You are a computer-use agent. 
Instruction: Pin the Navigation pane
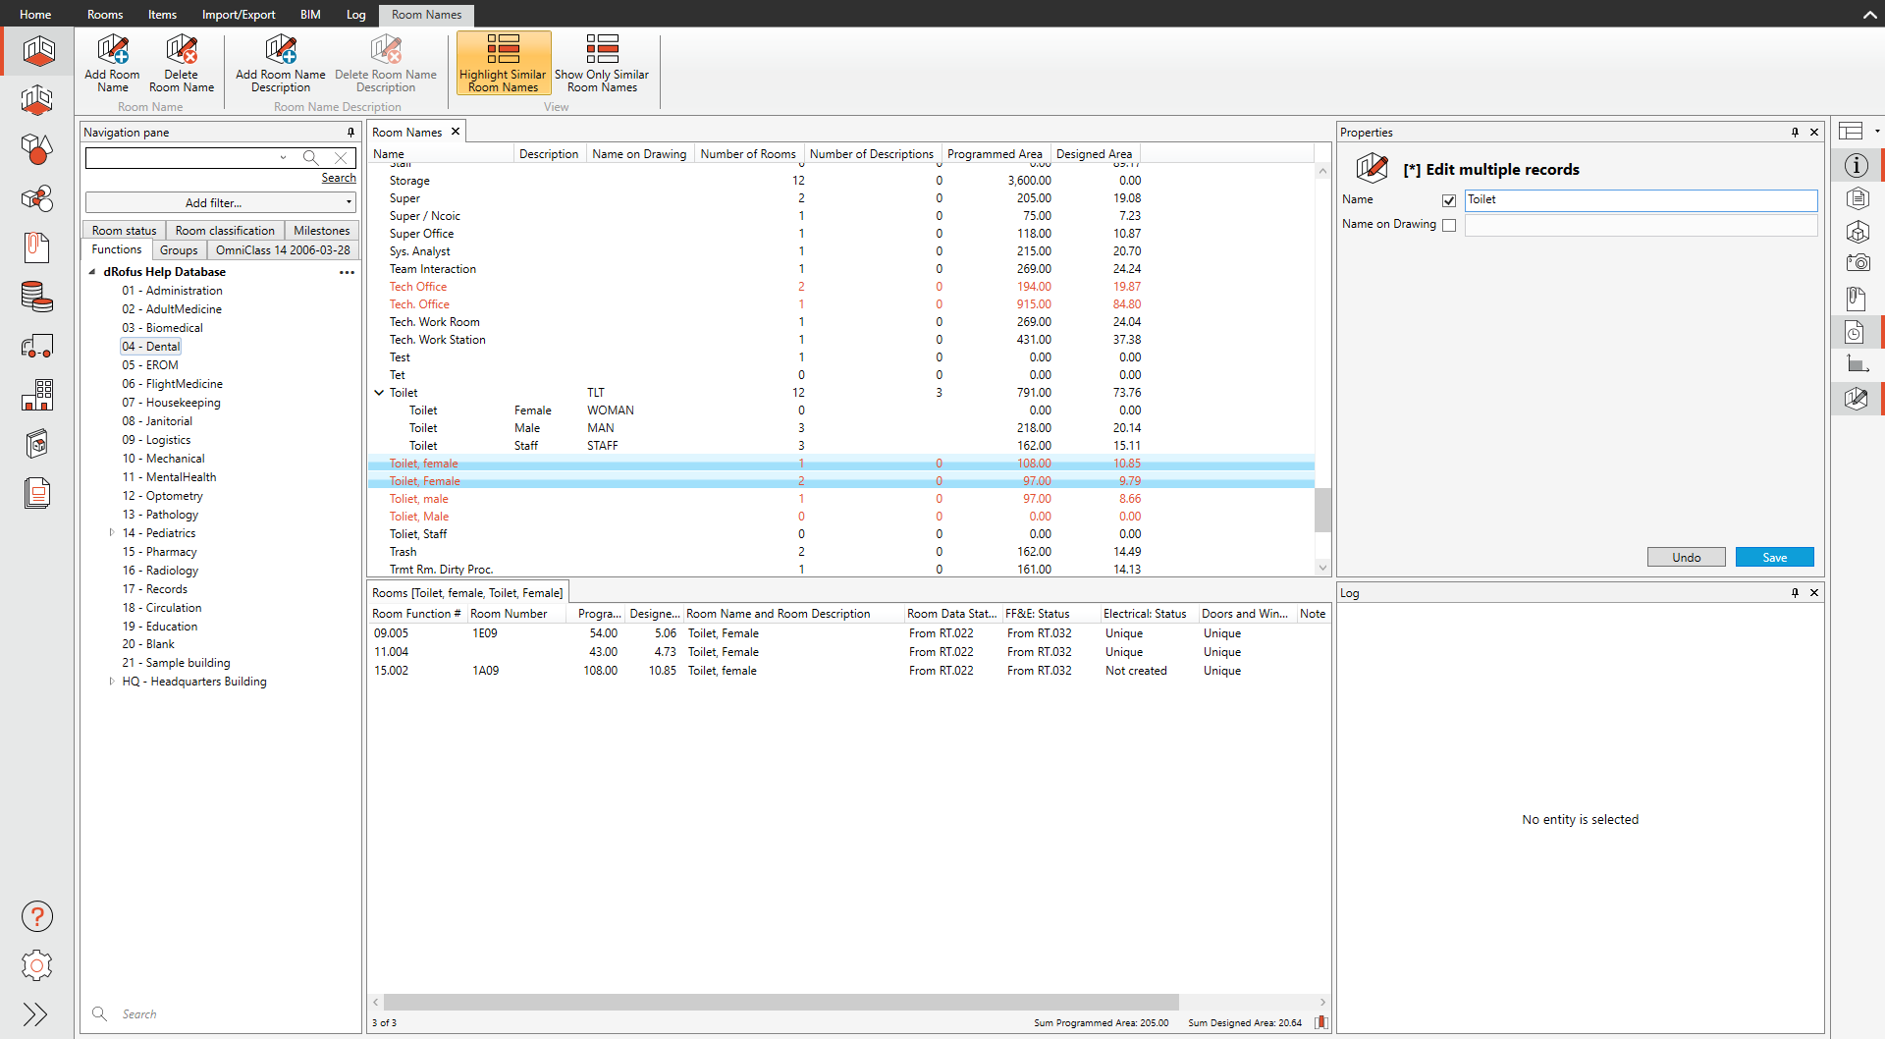tap(350, 133)
